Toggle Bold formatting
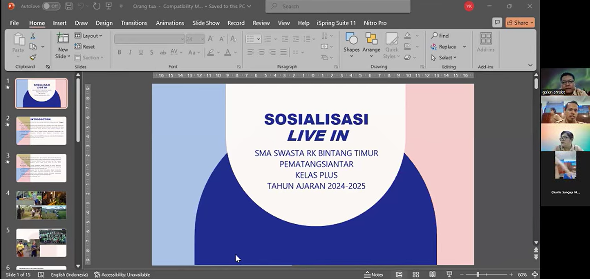 [x=119, y=52]
